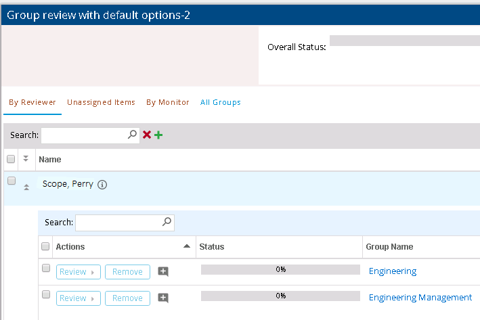
Task: Select checkbox for Engineering group row
Action: click(46, 269)
